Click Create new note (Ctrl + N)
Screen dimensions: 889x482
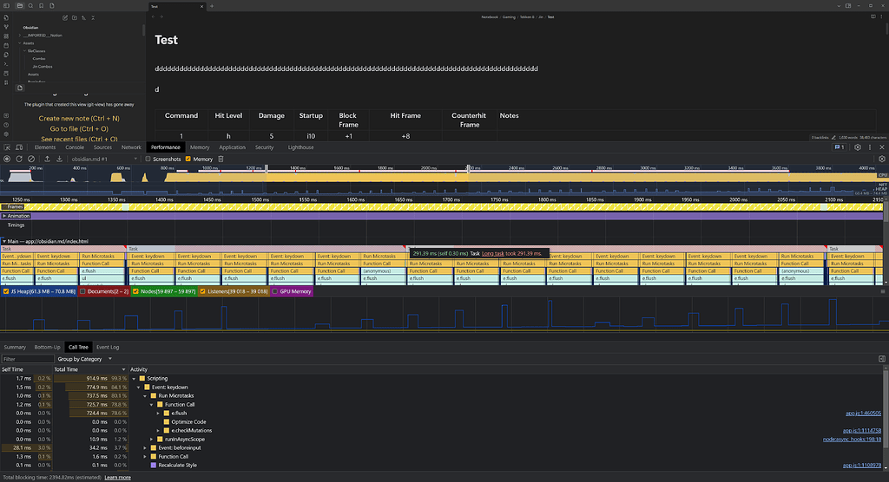click(x=79, y=119)
